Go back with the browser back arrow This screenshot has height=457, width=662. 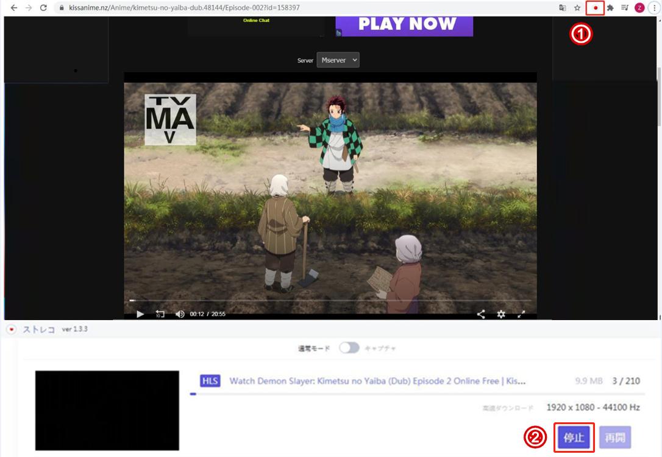14,7
